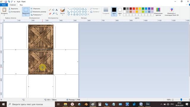Open Calculator from the taskbar
This screenshot has width=190, height=107.
[x=100, y=104]
